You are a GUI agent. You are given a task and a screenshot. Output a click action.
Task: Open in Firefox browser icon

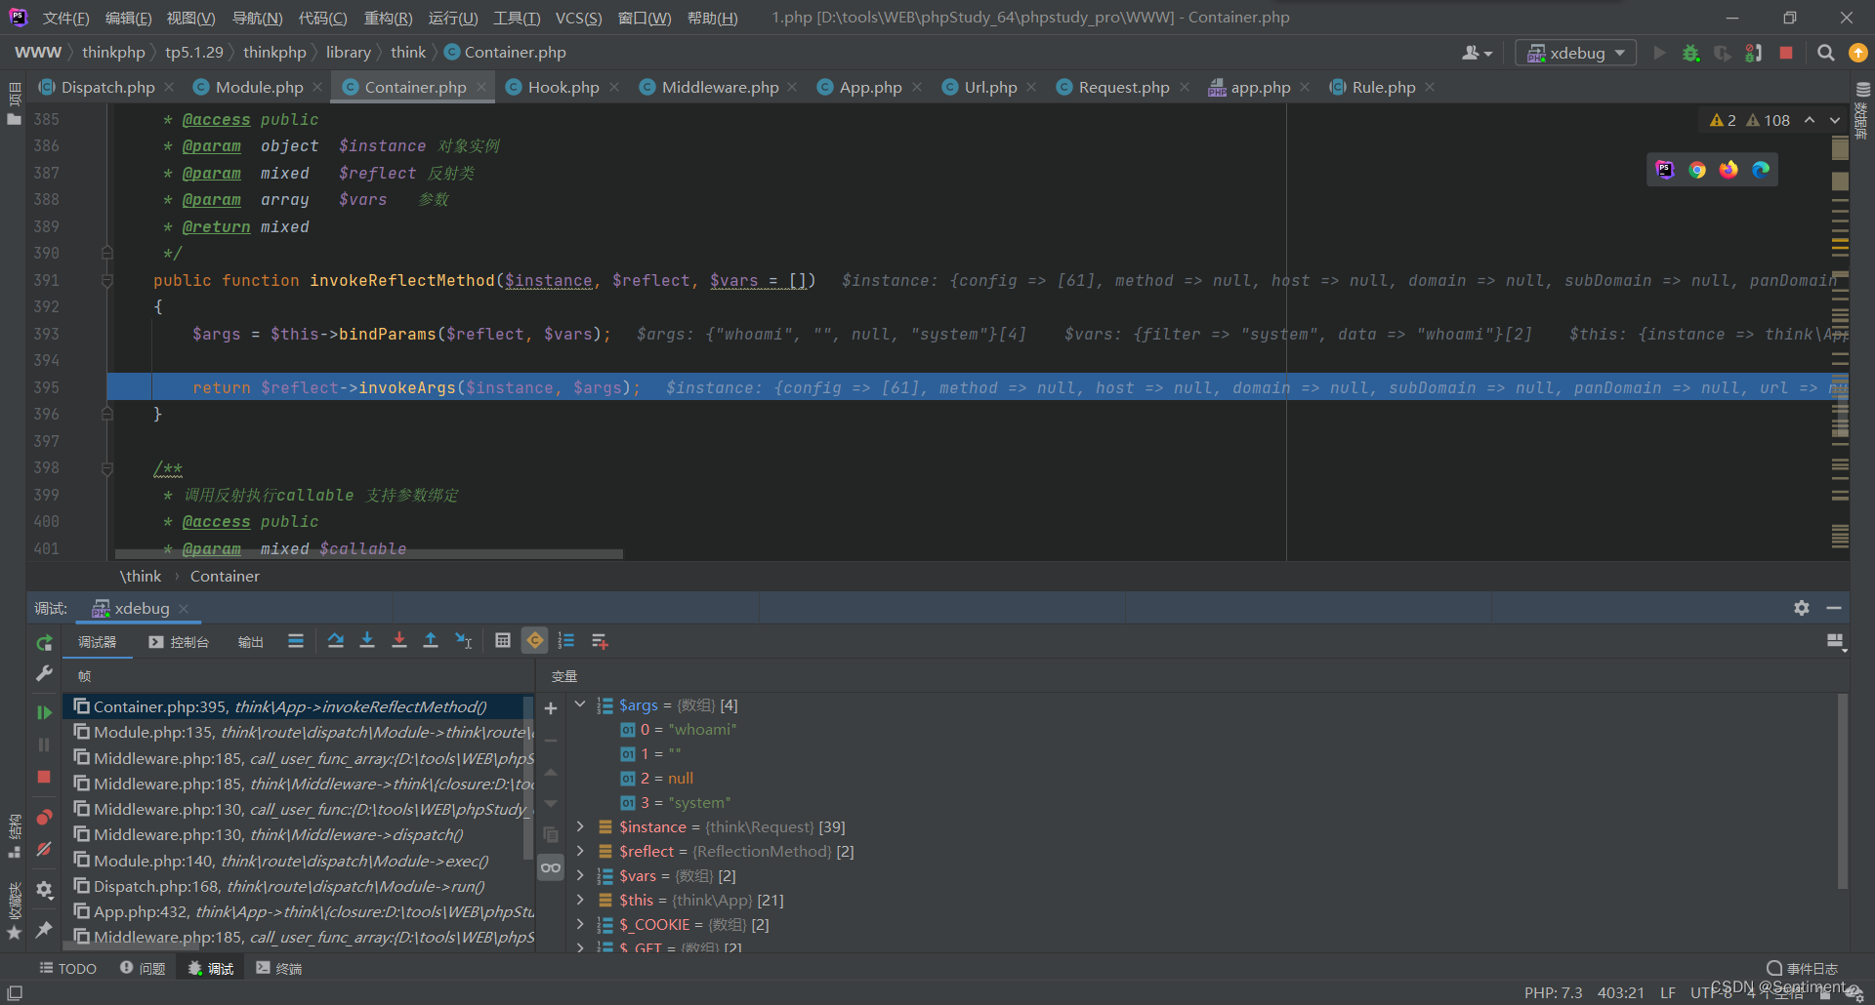[1729, 170]
